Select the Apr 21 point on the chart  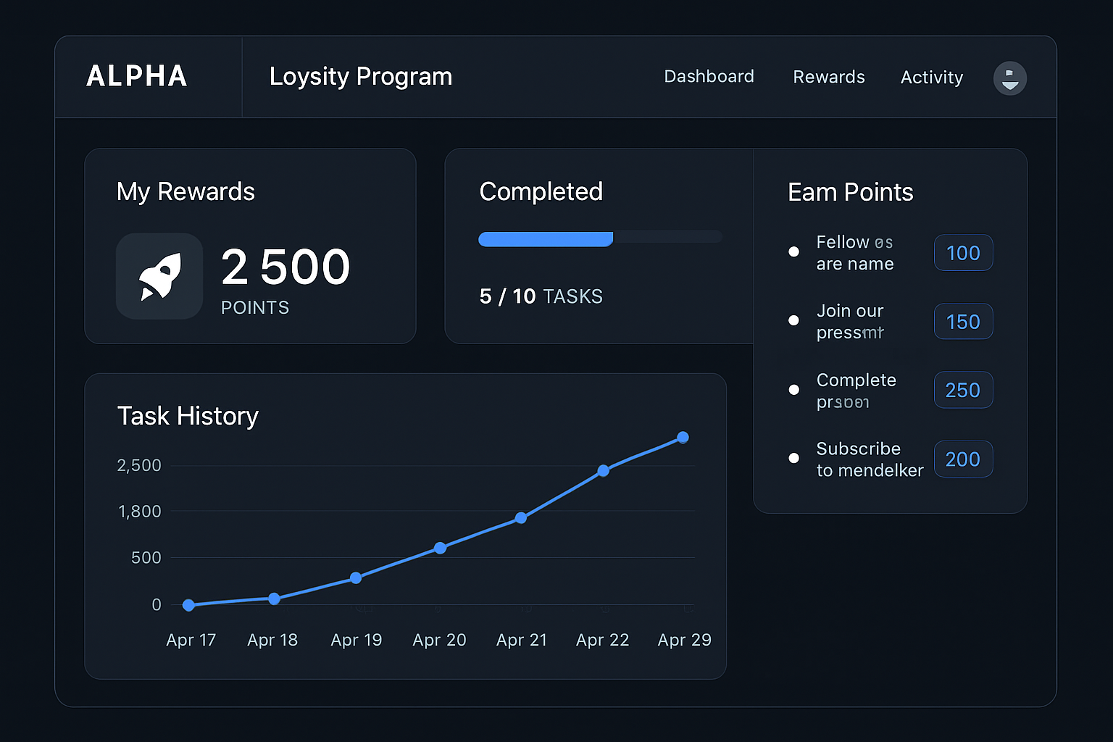[521, 517]
